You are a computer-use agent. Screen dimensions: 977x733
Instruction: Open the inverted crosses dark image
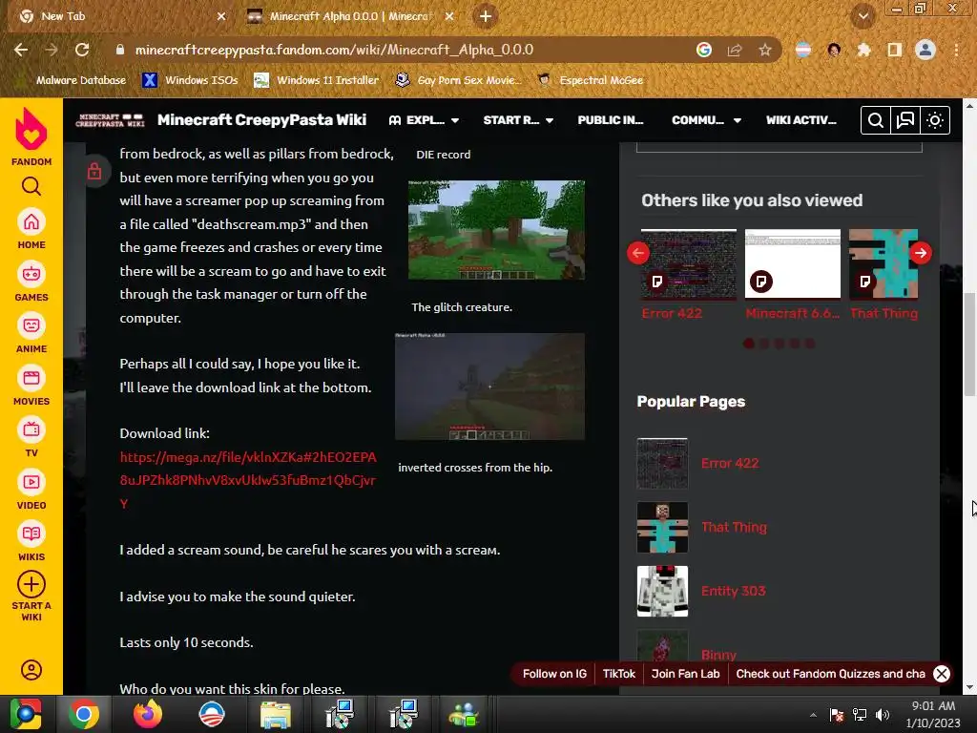tap(489, 387)
